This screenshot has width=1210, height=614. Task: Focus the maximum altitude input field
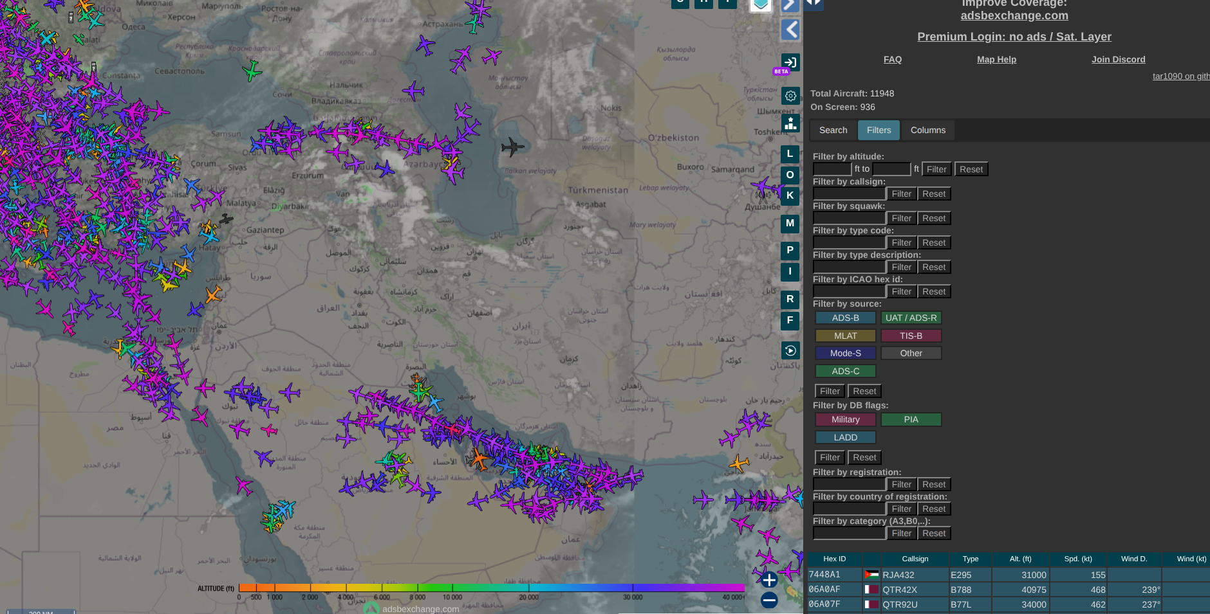pos(891,169)
